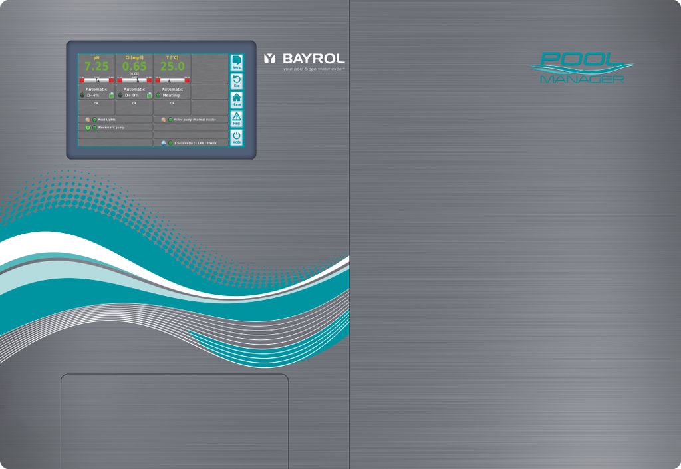
Task: Open the Filter pump (Normal mode) row
Action: 191,120
